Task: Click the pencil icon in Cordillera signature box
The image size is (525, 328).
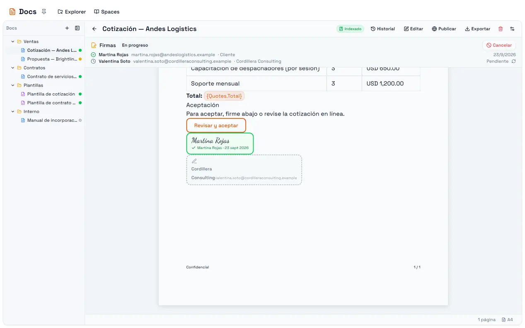Action: (194, 161)
